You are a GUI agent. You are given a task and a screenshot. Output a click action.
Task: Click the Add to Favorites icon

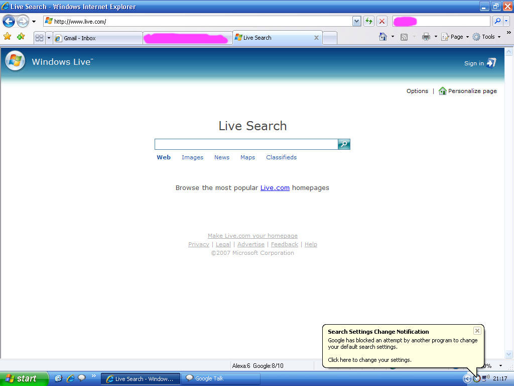(x=21, y=37)
